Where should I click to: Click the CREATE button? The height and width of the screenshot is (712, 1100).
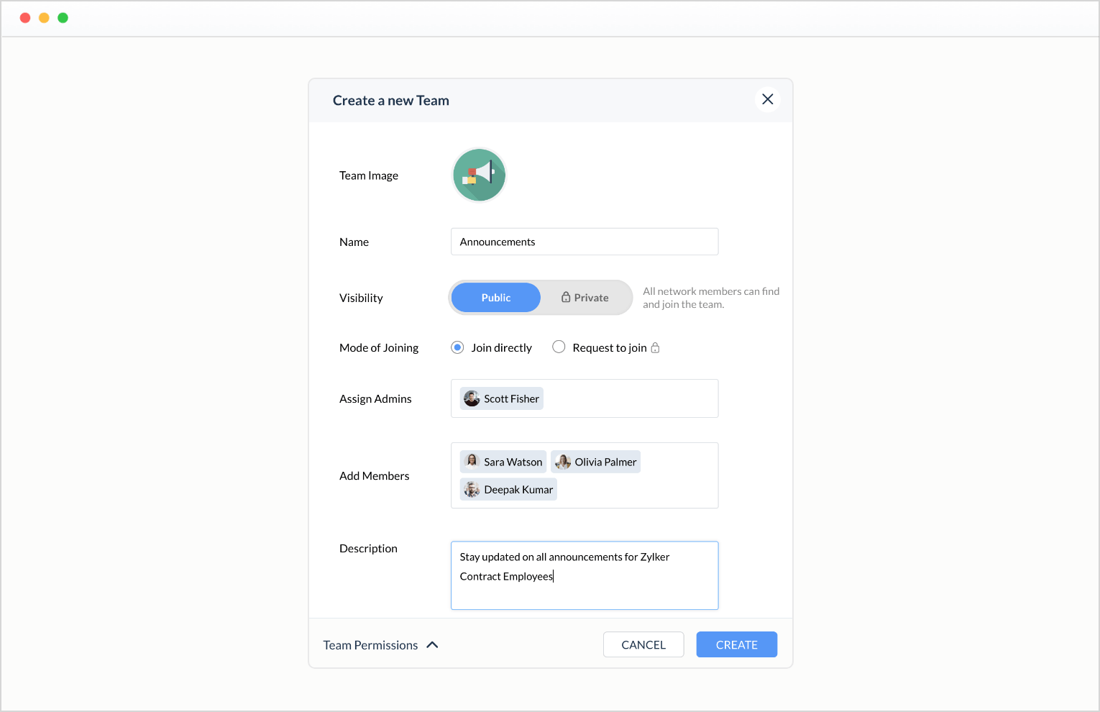tap(736, 644)
